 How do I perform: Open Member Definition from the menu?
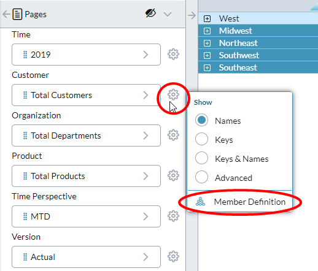240,202
